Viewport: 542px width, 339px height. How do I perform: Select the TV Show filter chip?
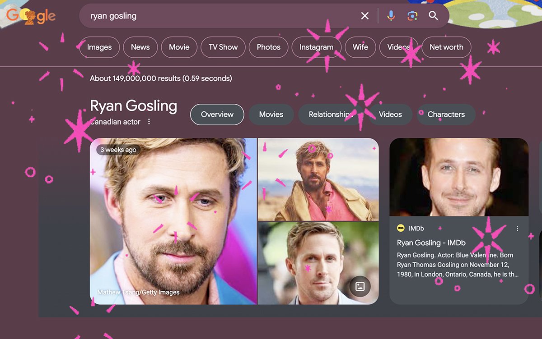(223, 47)
